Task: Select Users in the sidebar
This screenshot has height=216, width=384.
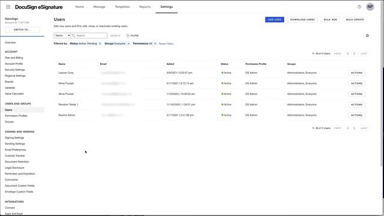Action: point(8,110)
